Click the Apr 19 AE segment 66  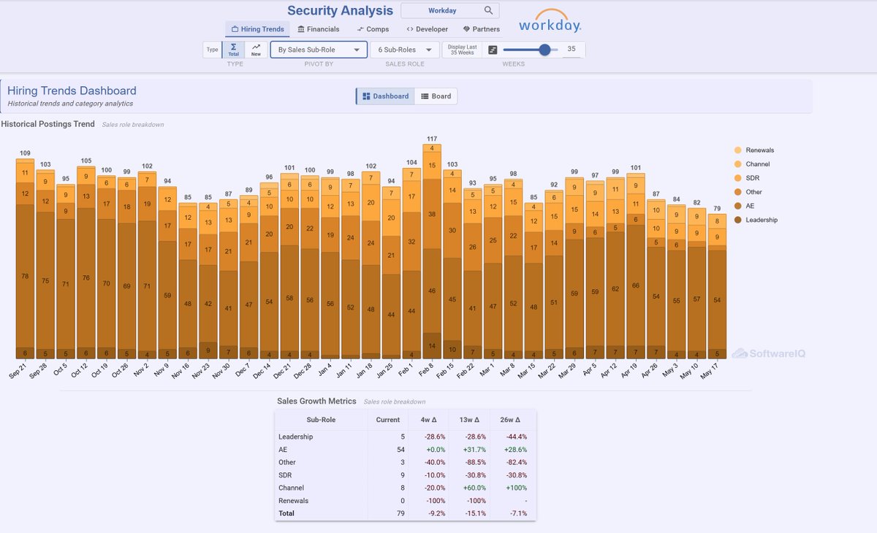(635, 285)
